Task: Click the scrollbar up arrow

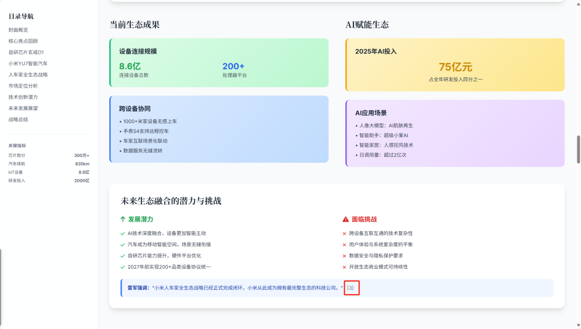Action: 578,3
